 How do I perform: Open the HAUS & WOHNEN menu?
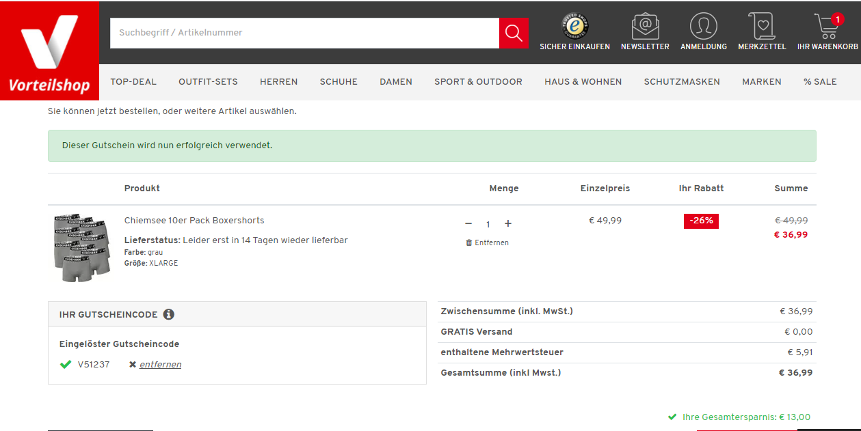click(x=583, y=81)
